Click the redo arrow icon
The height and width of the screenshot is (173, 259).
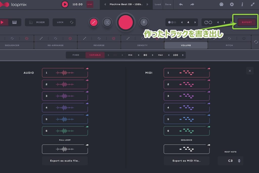point(192,4)
